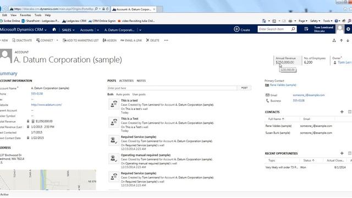Screen dimensions: 352x198
Task: Click the Tom Lemirand owner link
Action: point(345,62)
